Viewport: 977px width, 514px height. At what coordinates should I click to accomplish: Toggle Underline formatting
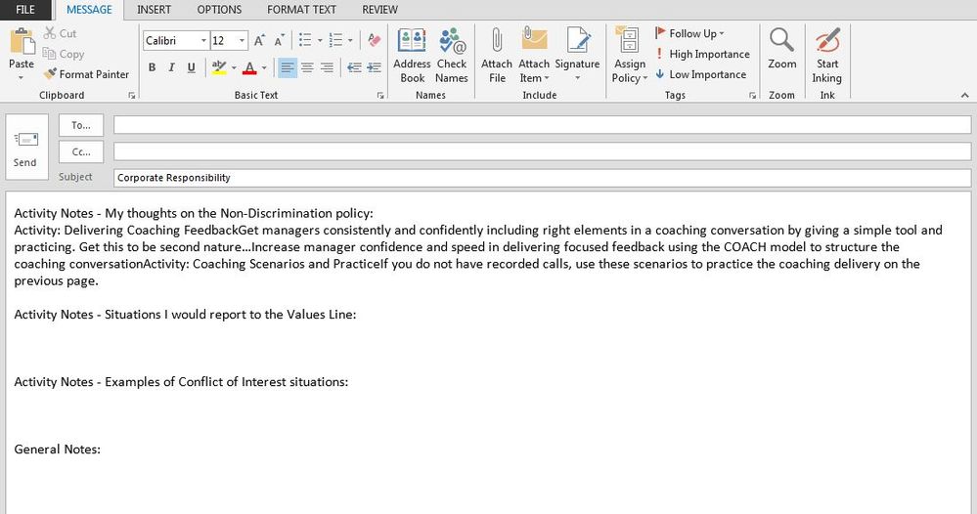(x=192, y=67)
